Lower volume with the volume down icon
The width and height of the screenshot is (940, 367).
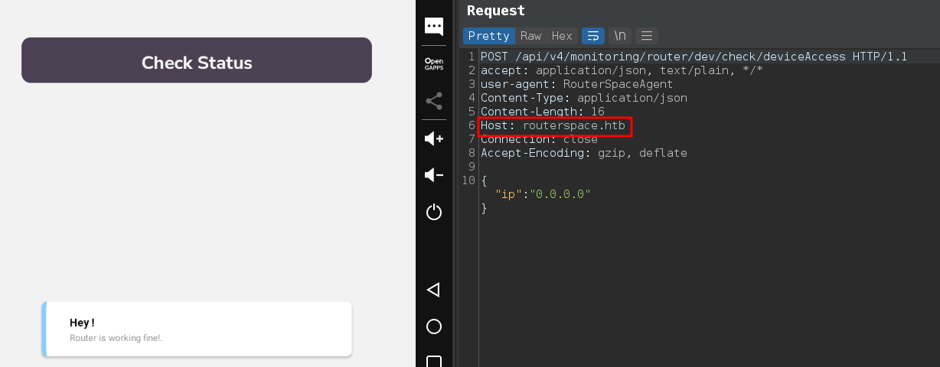tap(434, 175)
